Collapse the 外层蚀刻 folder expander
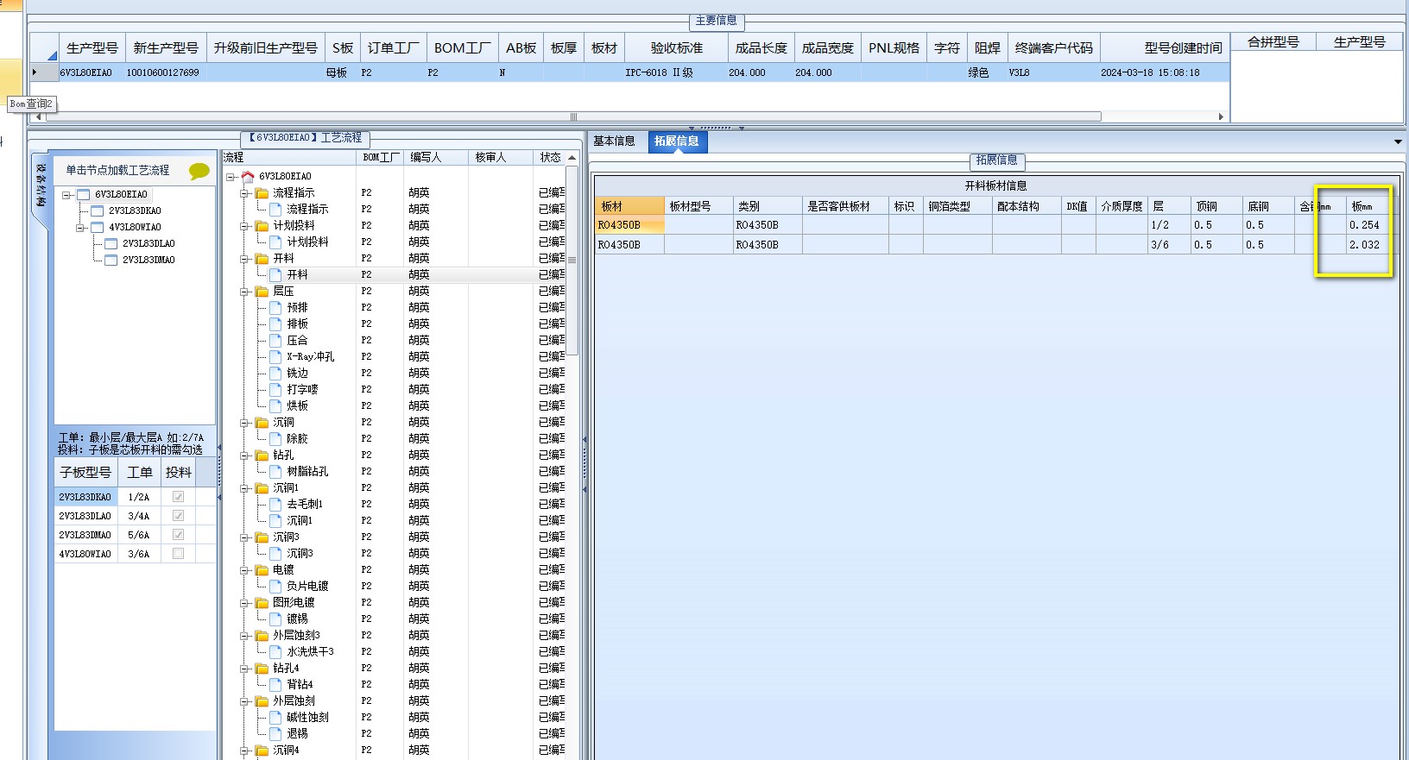The image size is (1409, 760). coord(244,700)
